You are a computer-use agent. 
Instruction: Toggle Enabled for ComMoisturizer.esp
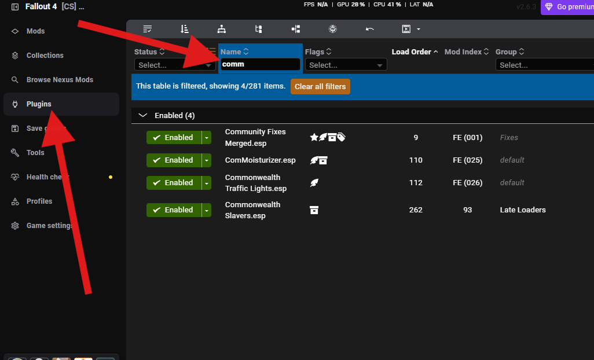[174, 160]
